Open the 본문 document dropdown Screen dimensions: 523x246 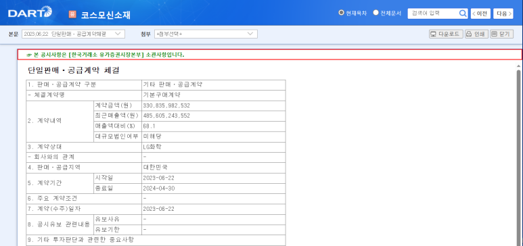pos(73,34)
